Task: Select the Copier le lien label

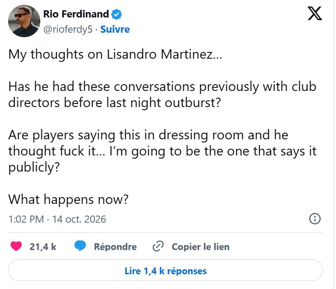Action: point(201,246)
